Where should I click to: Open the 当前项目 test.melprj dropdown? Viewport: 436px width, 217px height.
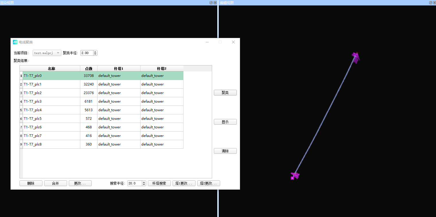pos(47,53)
